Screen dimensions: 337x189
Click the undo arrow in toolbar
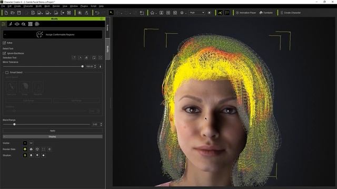click(97, 13)
